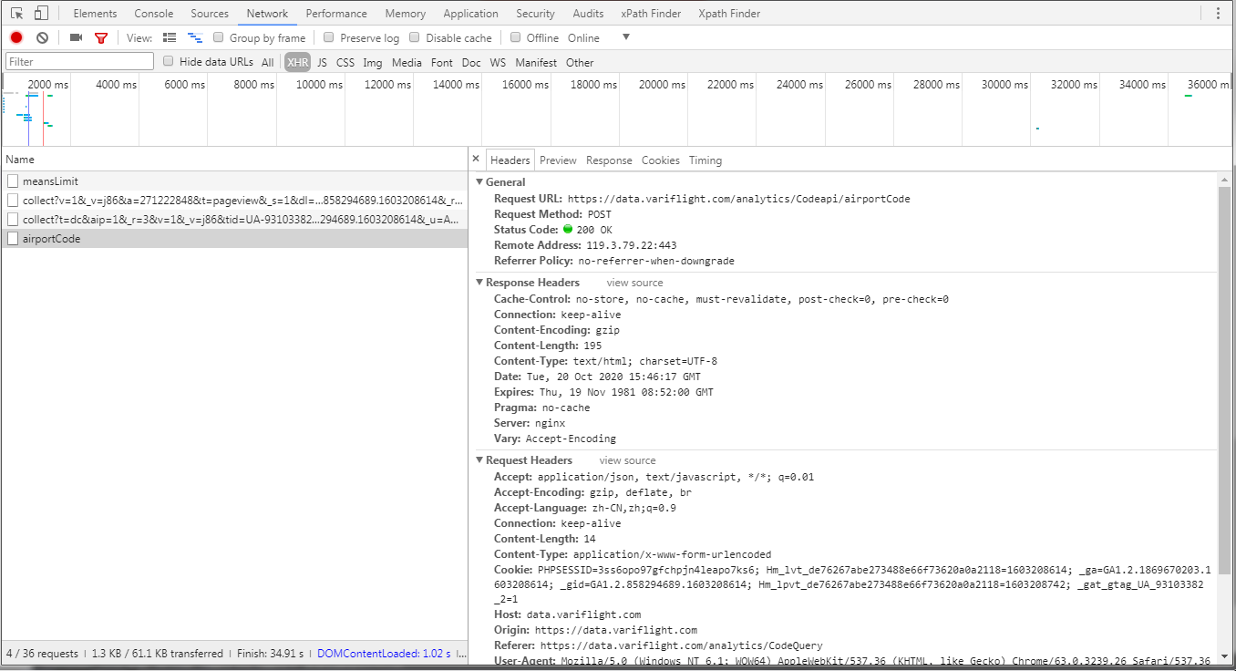
Task: Open the Online throttling dropdown
Action: tap(583, 38)
